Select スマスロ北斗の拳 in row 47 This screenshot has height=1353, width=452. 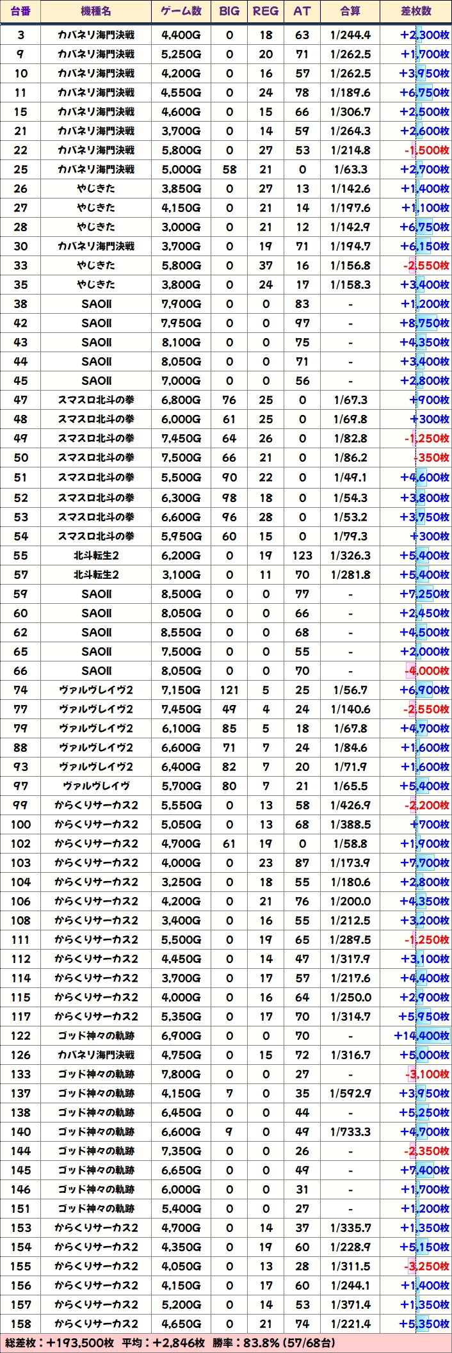[x=96, y=400]
